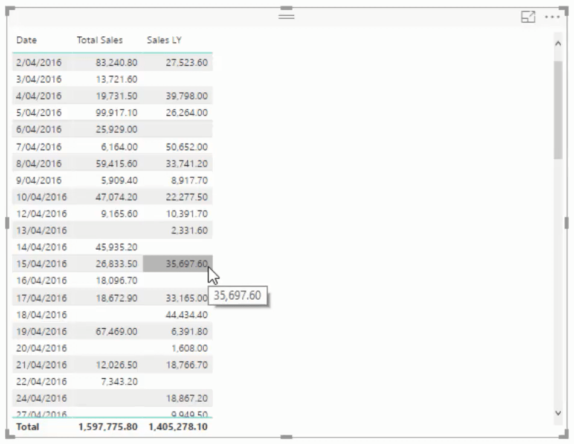Click the top-center resize handle
The width and height of the screenshot is (574, 444).
(286, 8)
